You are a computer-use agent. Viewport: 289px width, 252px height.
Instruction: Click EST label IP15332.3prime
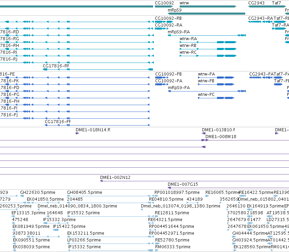click(59, 220)
